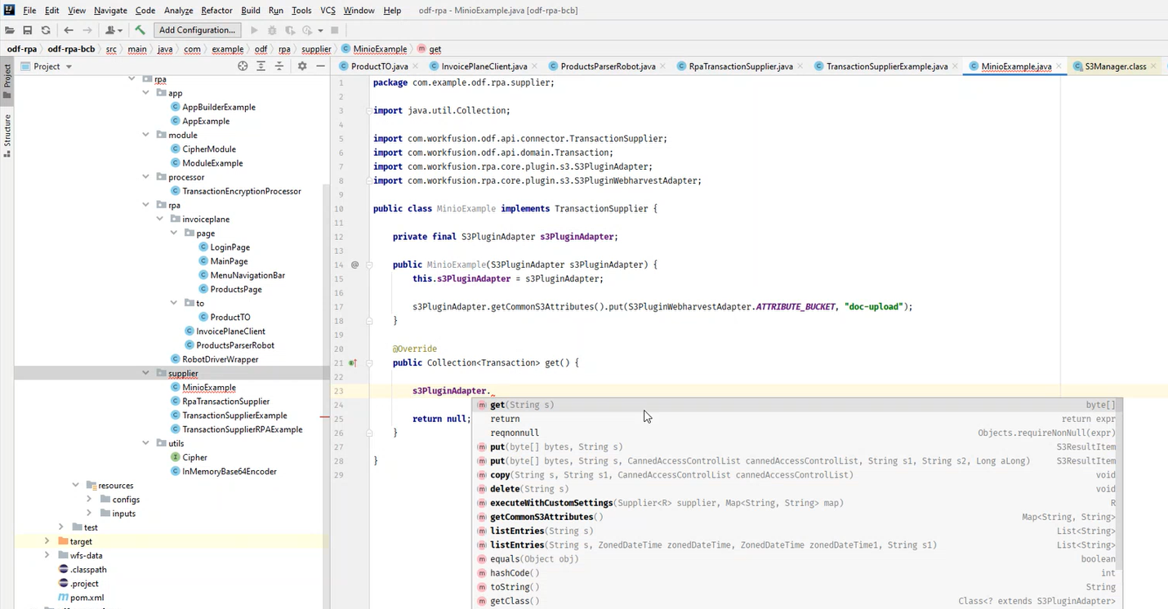Click the Stop square icon in toolbar
The width and height of the screenshot is (1168, 609).
(x=334, y=30)
